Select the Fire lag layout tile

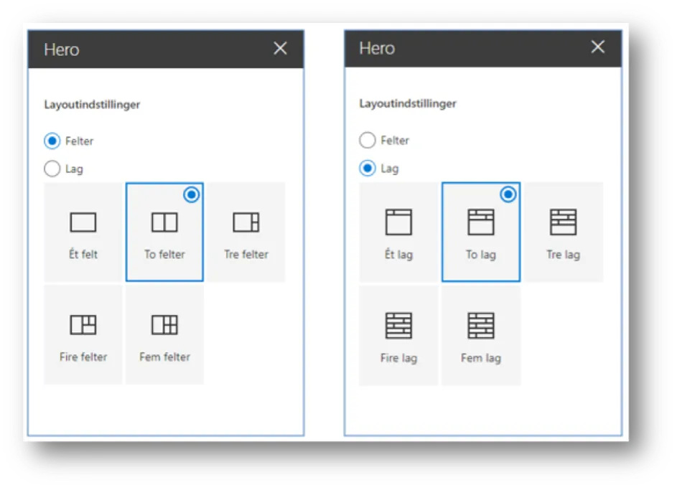pos(398,335)
